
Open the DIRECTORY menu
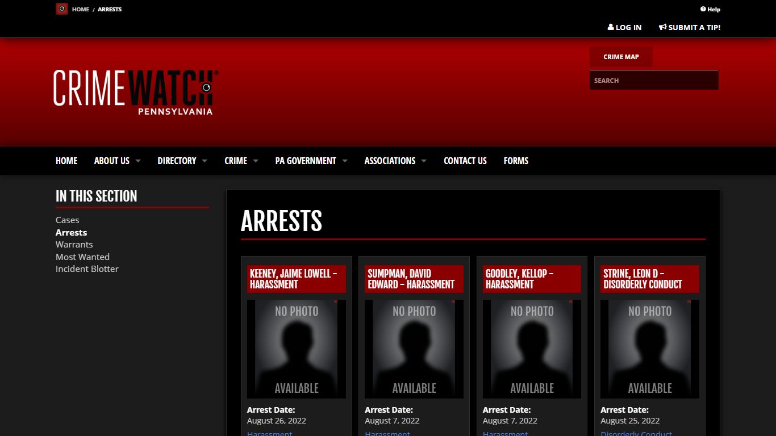(177, 161)
